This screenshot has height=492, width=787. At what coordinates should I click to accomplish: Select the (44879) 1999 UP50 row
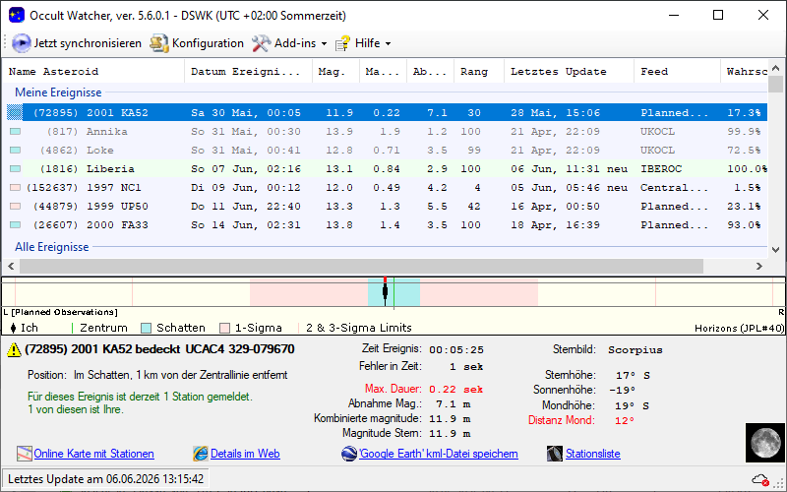click(x=385, y=206)
